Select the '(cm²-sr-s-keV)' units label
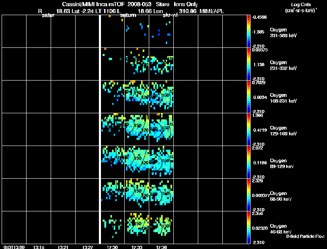The image size is (327, 249). [x=301, y=10]
